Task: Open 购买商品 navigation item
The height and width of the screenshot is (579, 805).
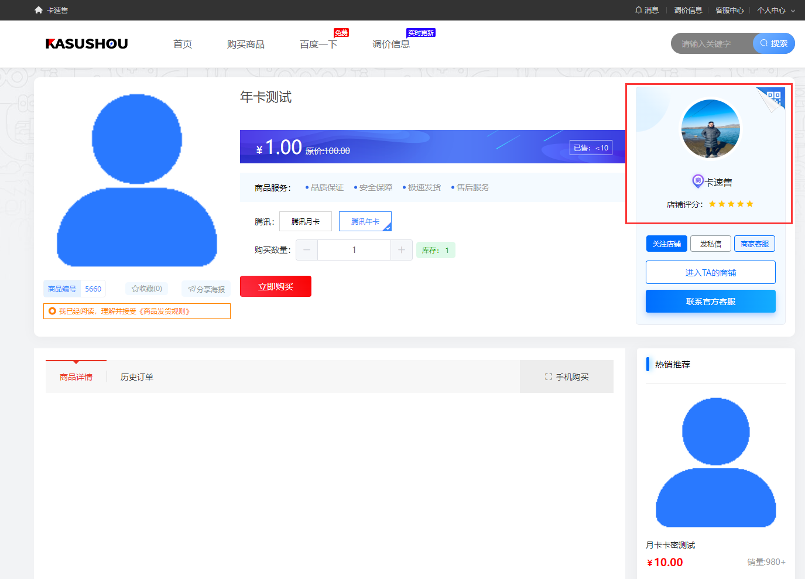Action: [x=246, y=44]
